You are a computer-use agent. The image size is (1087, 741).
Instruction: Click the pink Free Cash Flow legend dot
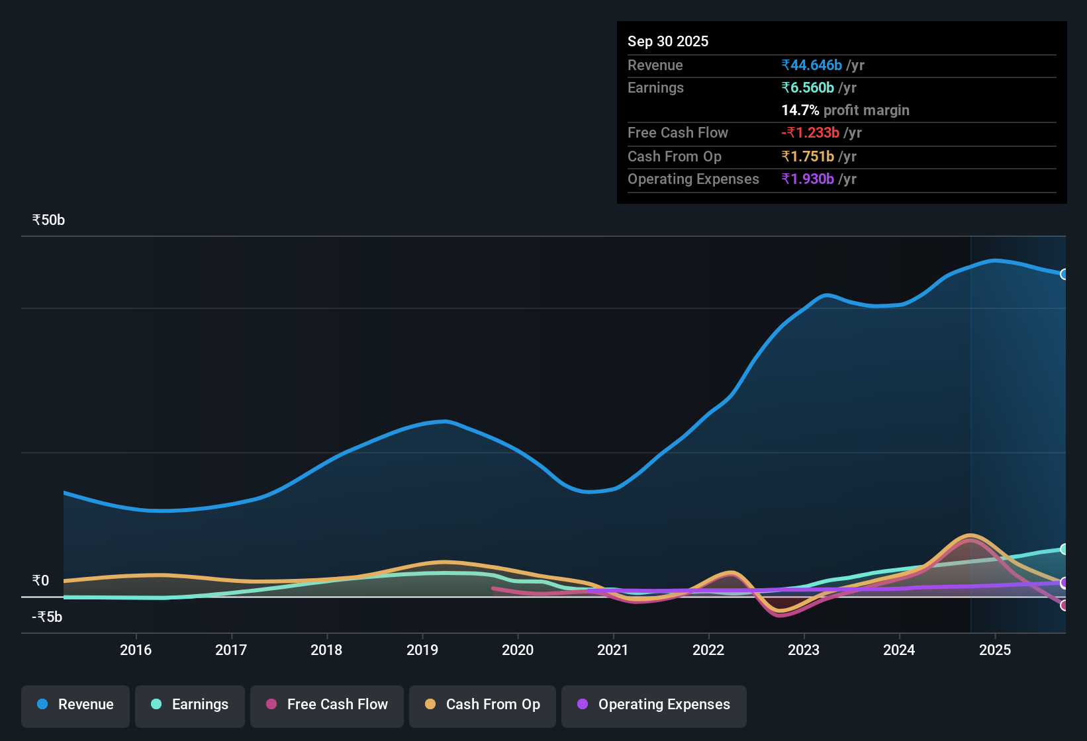click(x=271, y=705)
